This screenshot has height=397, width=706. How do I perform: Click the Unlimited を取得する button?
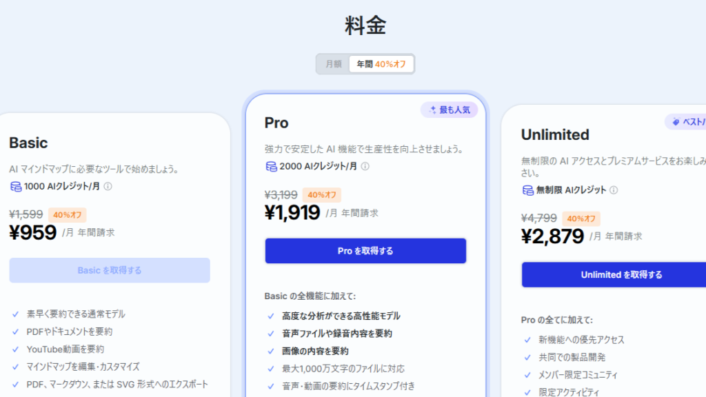614,274
